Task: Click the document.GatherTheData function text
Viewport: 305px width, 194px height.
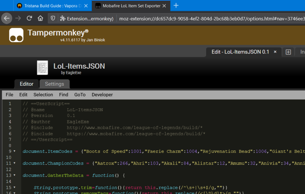Action: [x=53, y=175]
